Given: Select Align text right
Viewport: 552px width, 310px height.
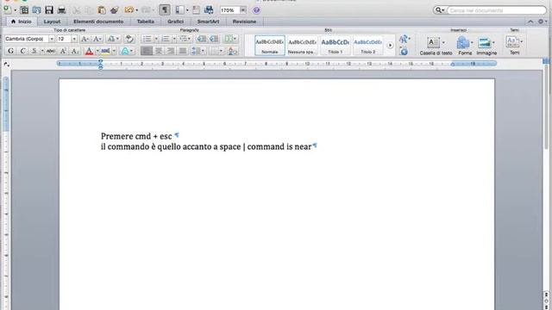Looking at the screenshot, I should tap(171, 51).
